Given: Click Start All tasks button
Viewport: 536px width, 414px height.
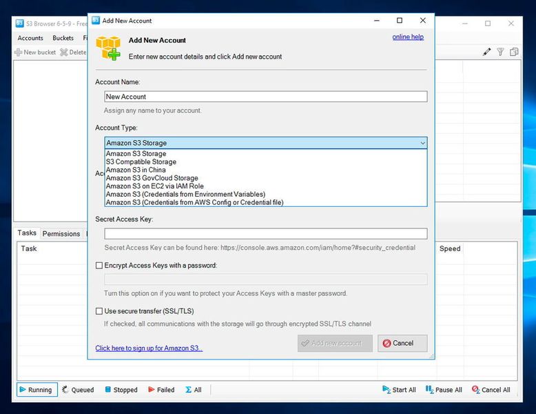Looking at the screenshot, I should point(399,390).
